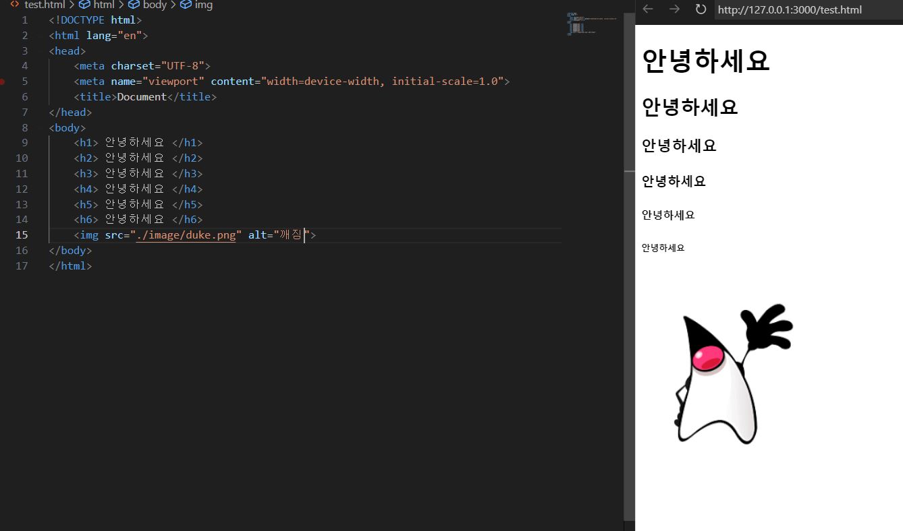Click the h2 안녕하세요 heading in preview

pyautogui.click(x=690, y=106)
